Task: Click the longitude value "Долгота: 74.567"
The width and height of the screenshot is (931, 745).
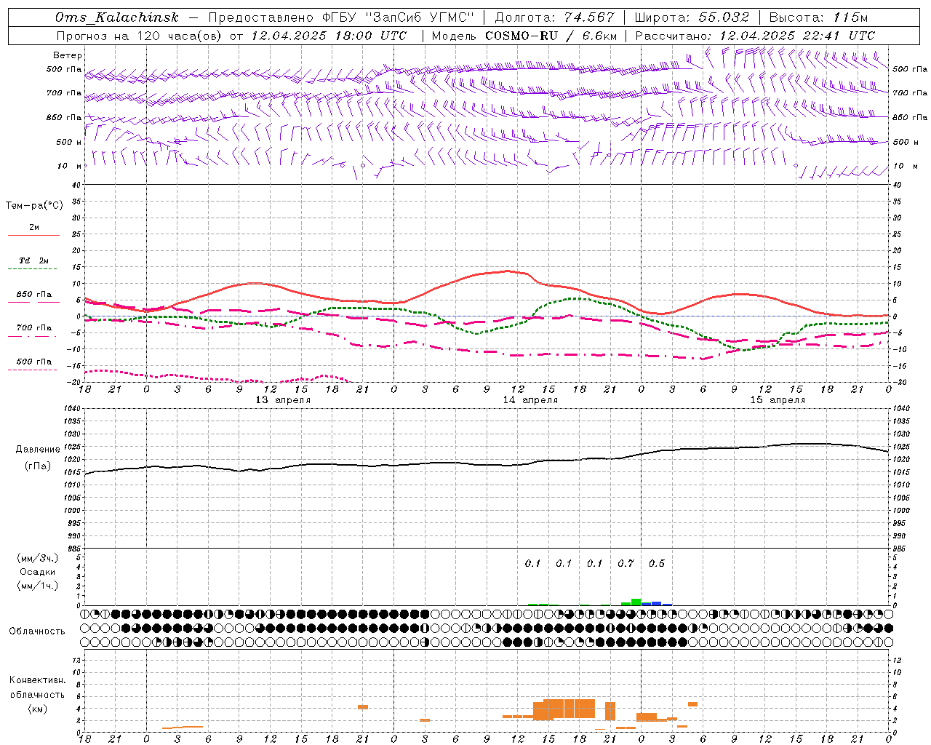Action: 555,17
